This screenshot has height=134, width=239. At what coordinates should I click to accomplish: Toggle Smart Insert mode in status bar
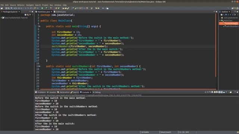click(166, 132)
